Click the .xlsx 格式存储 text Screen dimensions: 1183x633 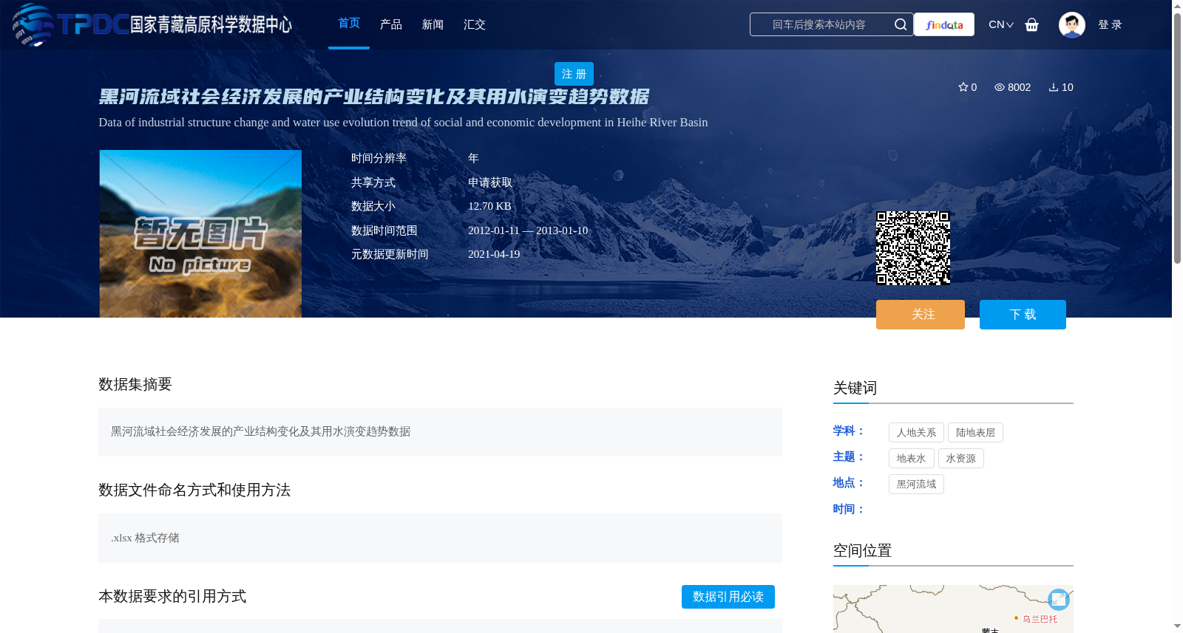pos(145,538)
